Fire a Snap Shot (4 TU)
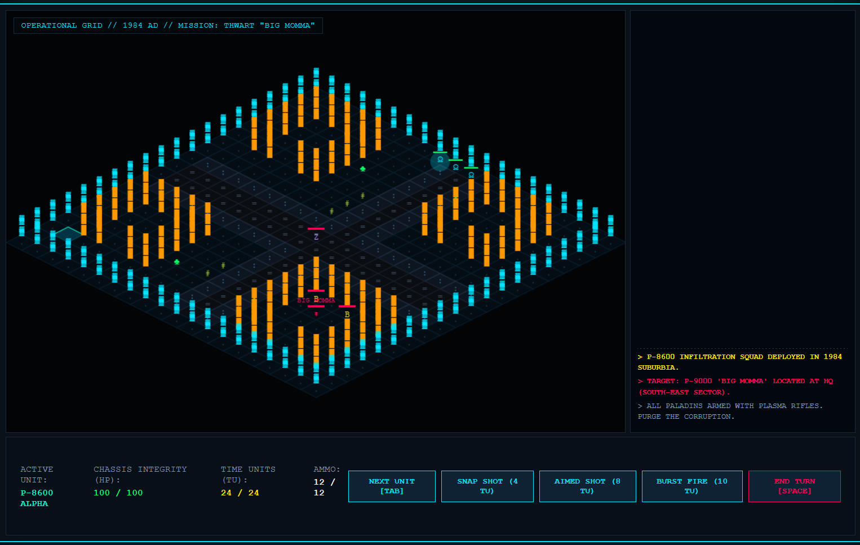 click(x=487, y=486)
